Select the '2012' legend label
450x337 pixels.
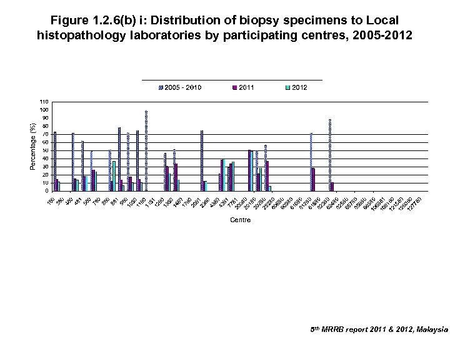point(299,88)
